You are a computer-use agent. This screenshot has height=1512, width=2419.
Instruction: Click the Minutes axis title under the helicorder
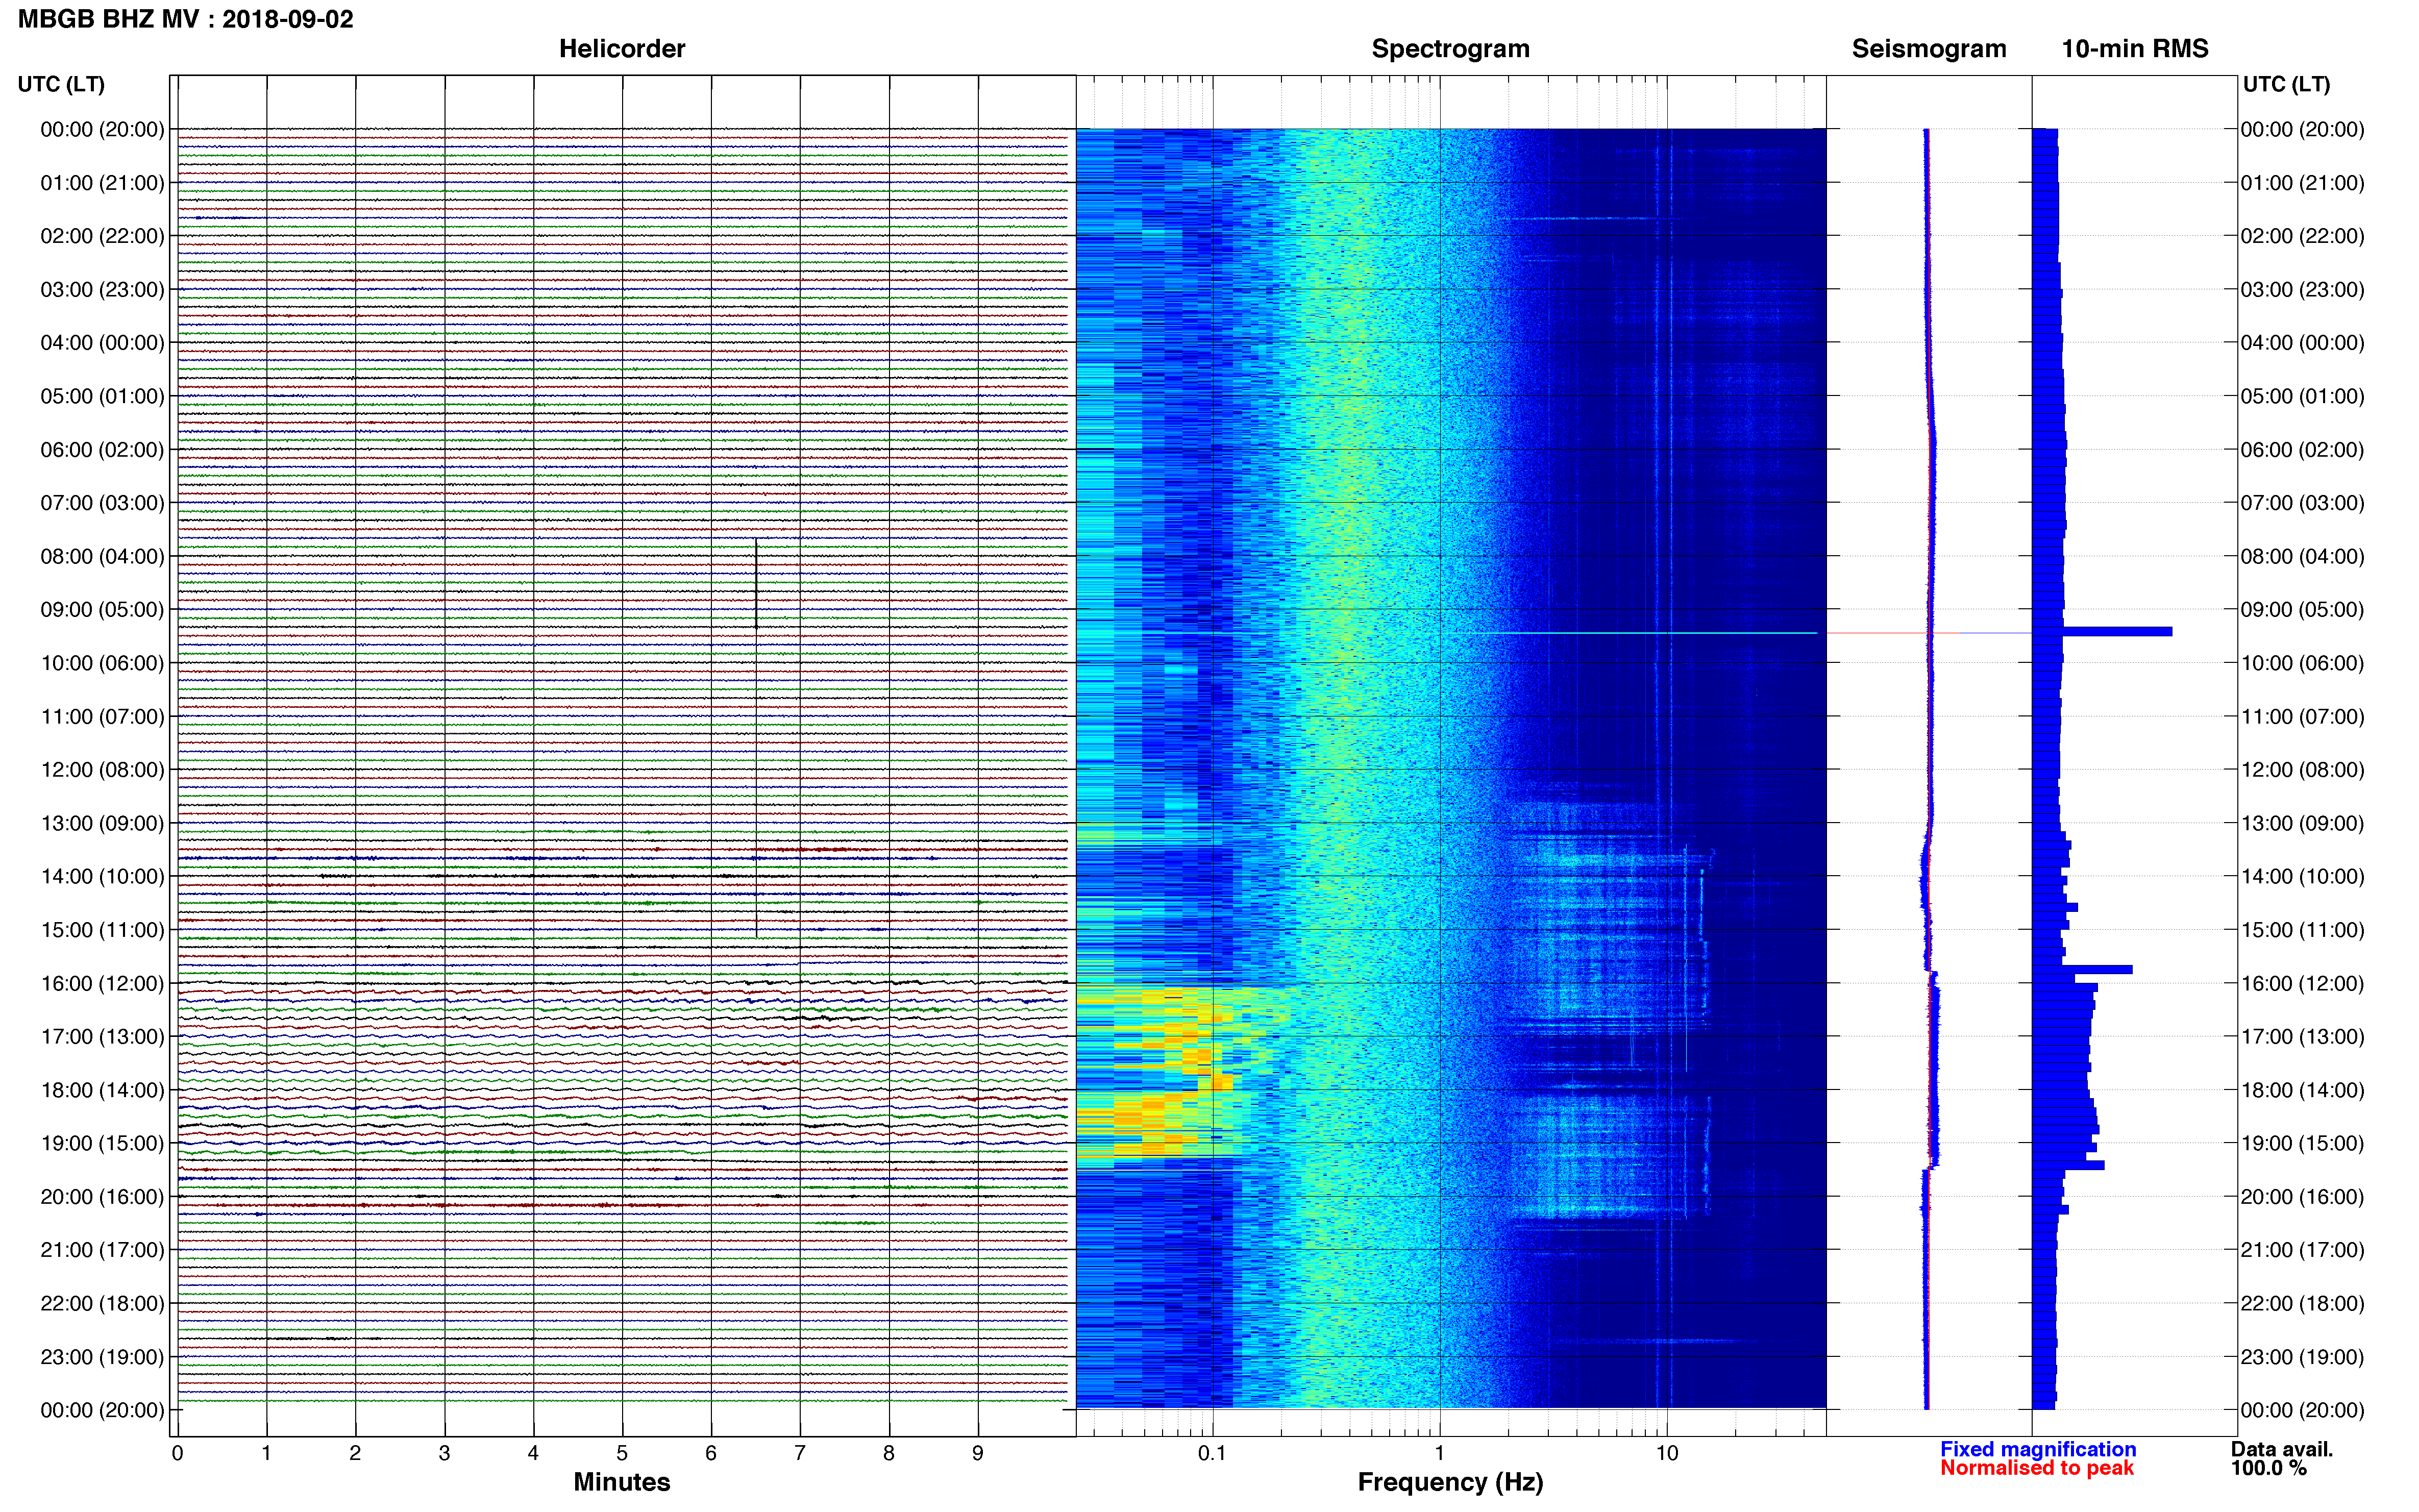click(621, 1482)
